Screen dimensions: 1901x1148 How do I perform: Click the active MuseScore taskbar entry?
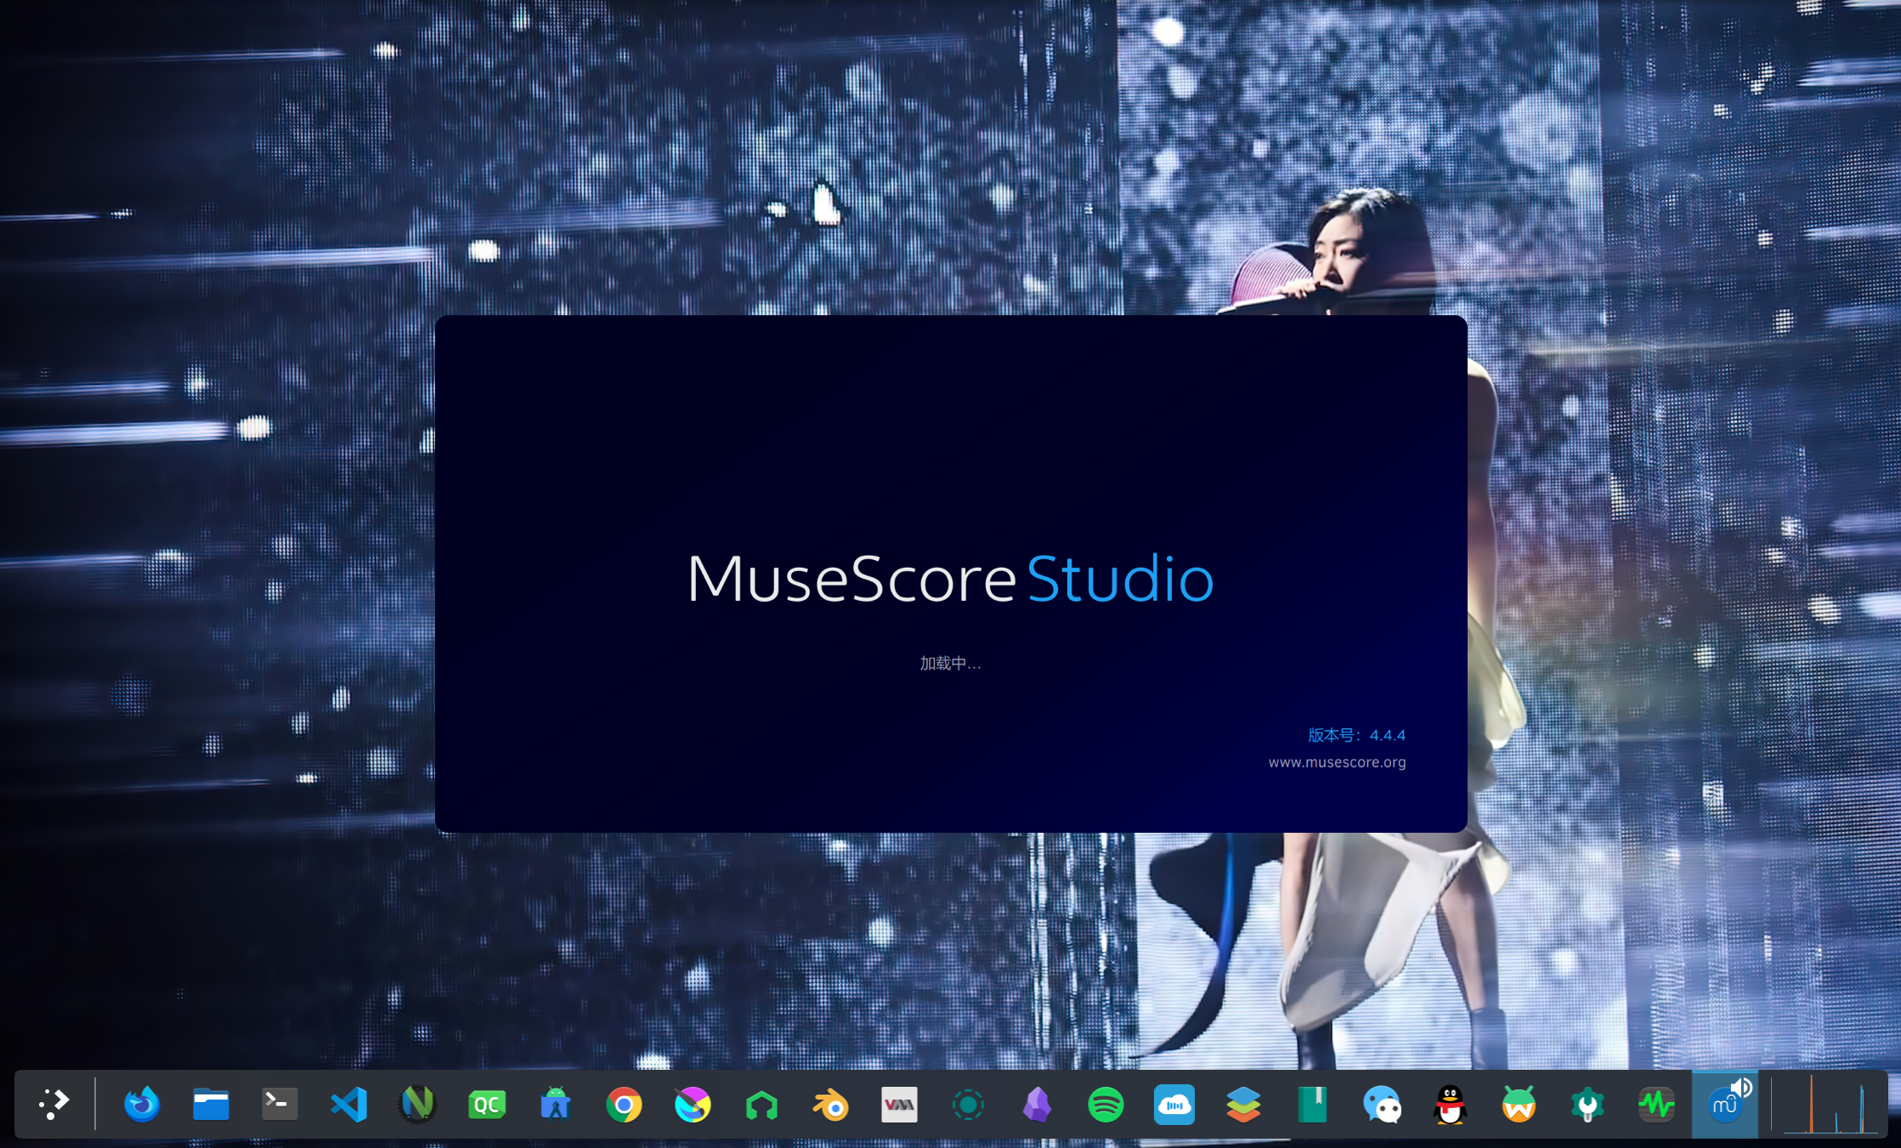1723,1106
